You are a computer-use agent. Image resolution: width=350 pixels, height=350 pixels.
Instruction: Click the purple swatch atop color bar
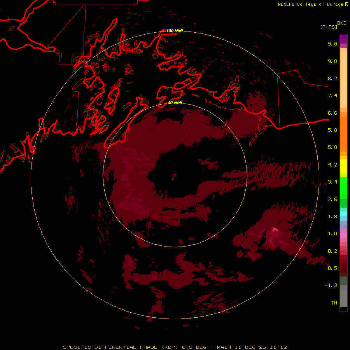pyautogui.click(x=343, y=39)
